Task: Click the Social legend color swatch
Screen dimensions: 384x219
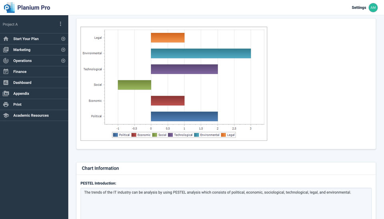Action: pos(154,135)
